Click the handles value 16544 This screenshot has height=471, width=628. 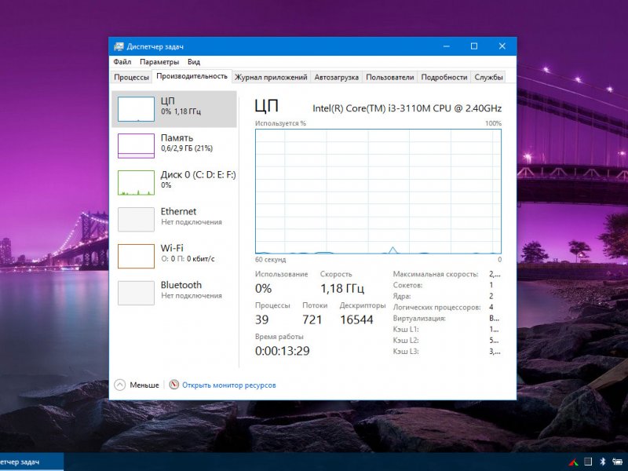click(356, 319)
